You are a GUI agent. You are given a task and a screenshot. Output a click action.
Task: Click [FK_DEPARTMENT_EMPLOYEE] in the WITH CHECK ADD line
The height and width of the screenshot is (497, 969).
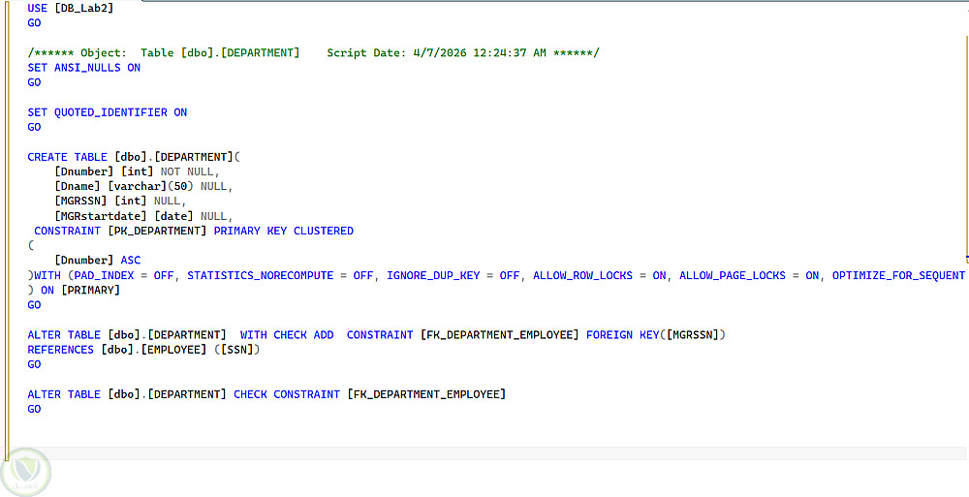(499, 334)
